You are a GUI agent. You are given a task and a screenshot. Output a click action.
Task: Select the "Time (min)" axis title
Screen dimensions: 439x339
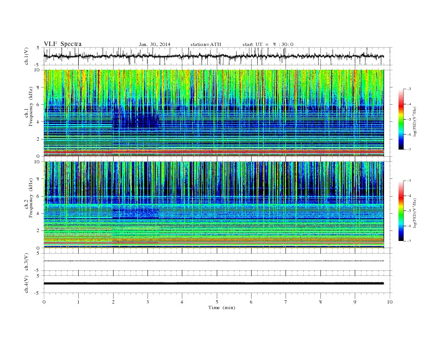click(x=222, y=307)
